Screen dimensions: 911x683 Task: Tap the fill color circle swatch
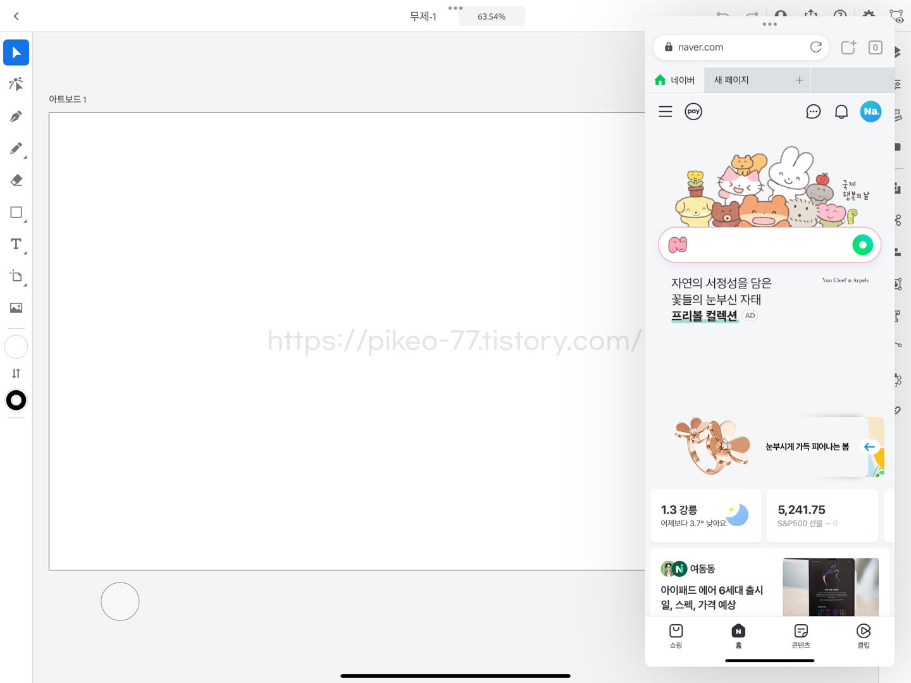click(16, 347)
